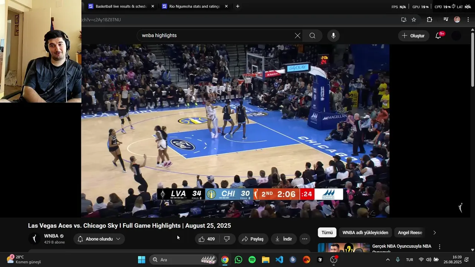Click the 429 B abone subscriber count

(x=55, y=243)
